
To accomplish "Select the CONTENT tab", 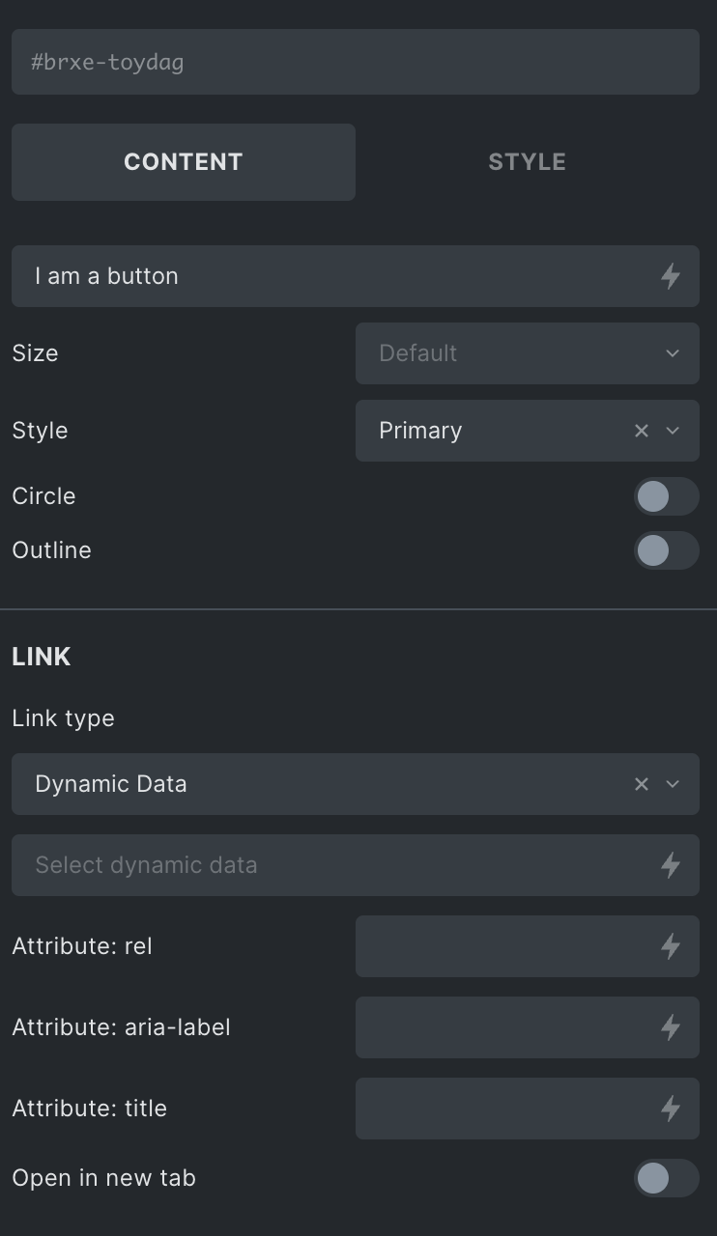I will 184,162.
